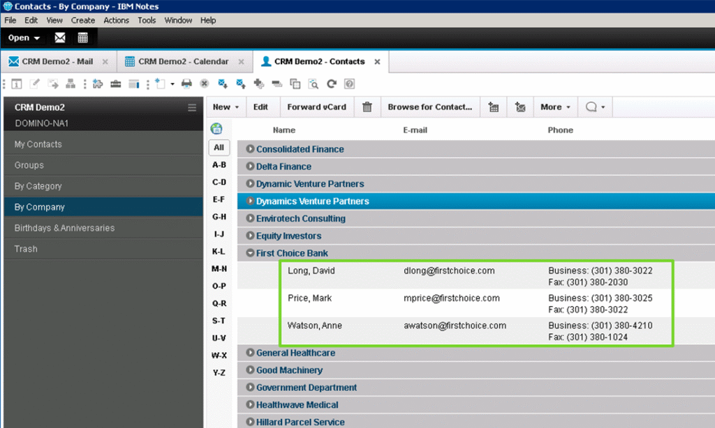Open dropdown arrow beside new document icon
Viewport: 715px width, 428px height.
(x=172, y=84)
